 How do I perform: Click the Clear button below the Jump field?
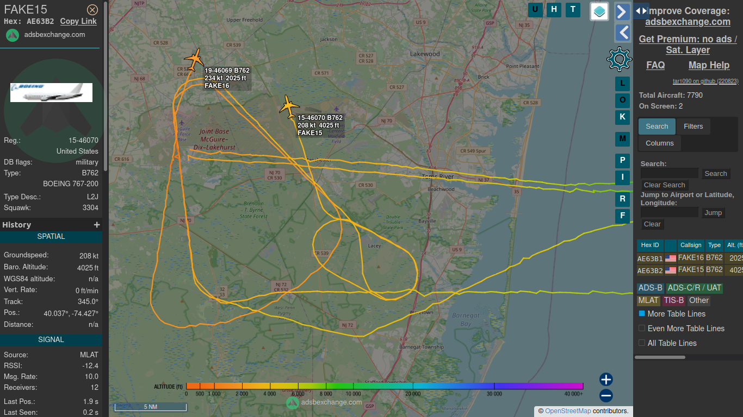(x=652, y=224)
